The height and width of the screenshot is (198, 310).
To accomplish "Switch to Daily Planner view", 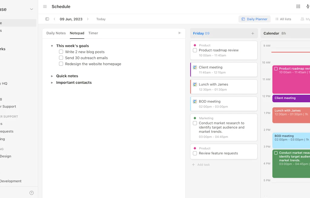I will (x=254, y=19).
